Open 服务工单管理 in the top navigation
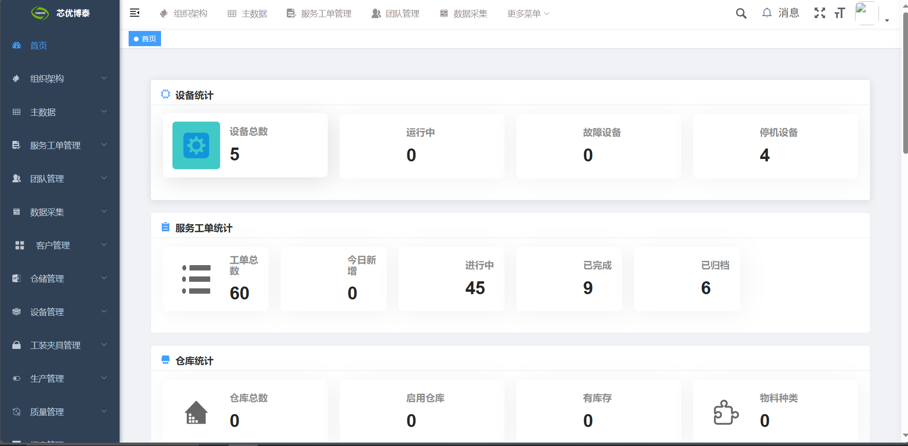The width and height of the screenshot is (908, 446). (319, 14)
